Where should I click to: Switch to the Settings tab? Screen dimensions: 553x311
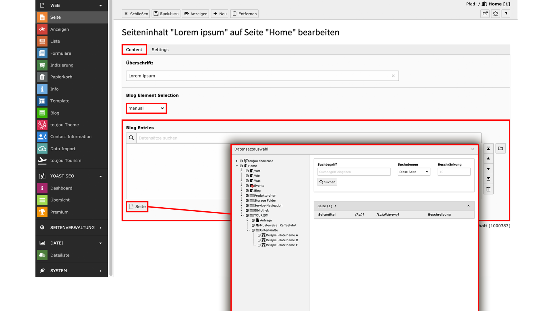tap(160, 50)
